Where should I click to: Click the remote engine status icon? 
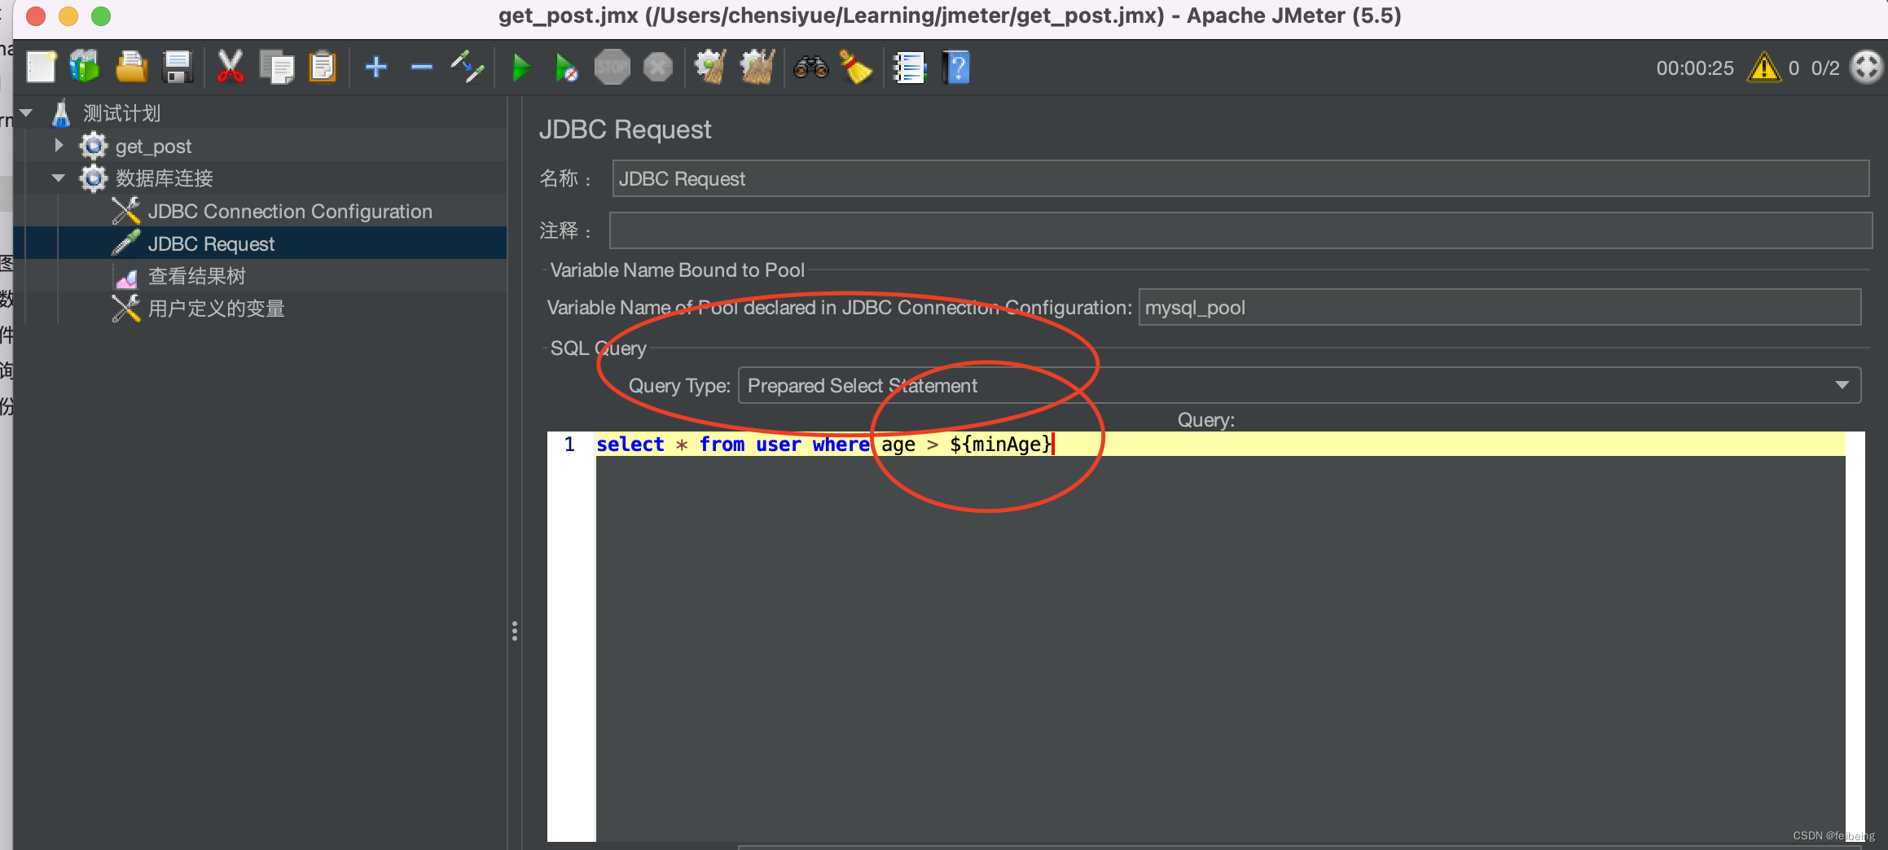point(1866,67)
